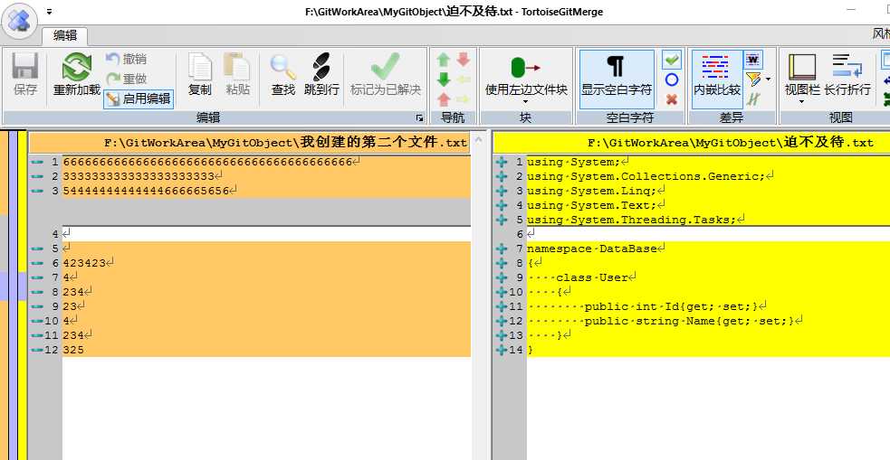890x460 pixels.
Task: Open the Quick Access Toolbar customize dropdown
Action: 50,12
